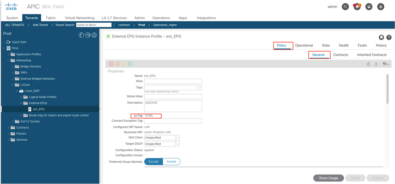Open the L4-L7 Services tab
This screenshot has height=184, width=395.
(114, 18)
